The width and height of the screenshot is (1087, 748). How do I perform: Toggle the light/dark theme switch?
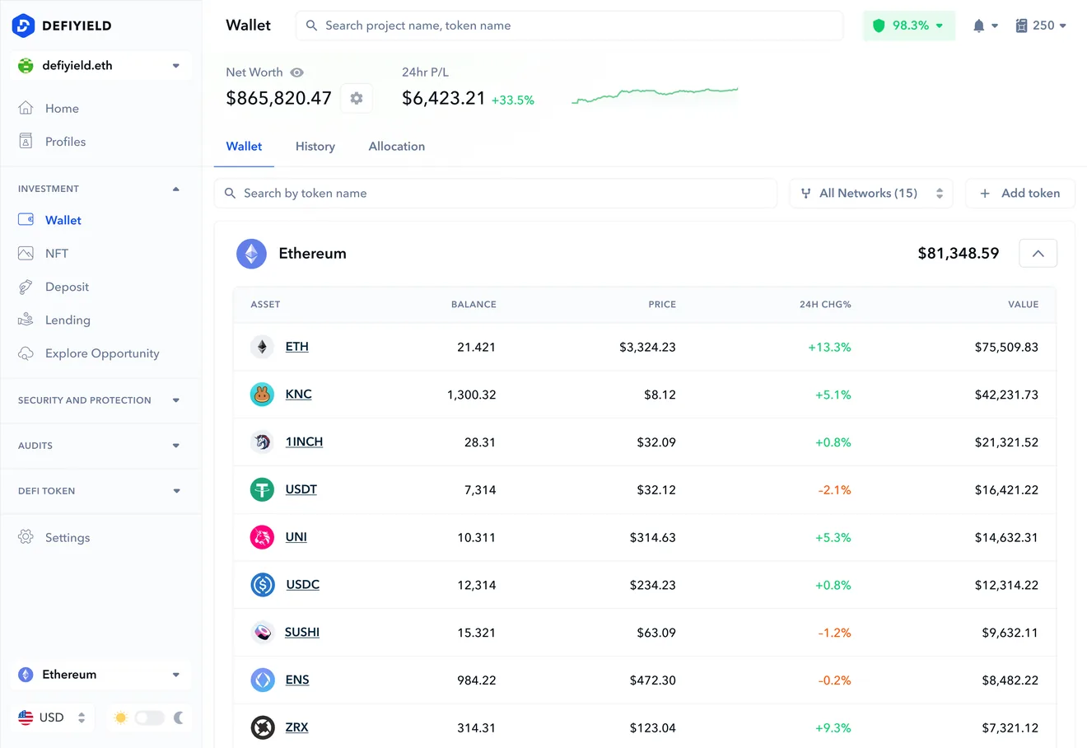point(150,718)
